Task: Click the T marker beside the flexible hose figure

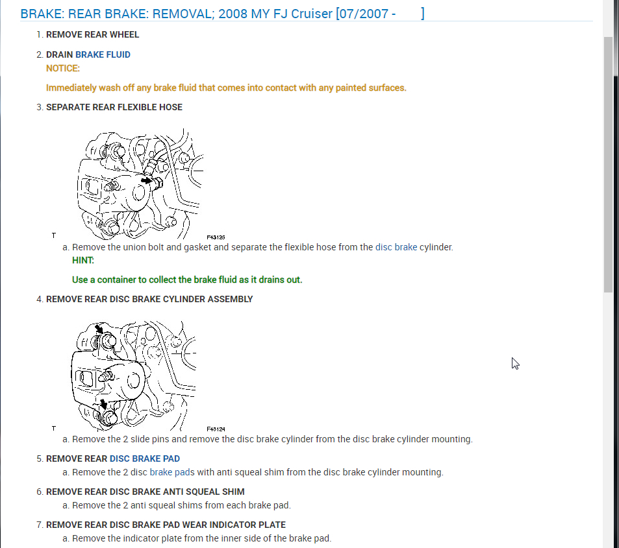Action: [x=54, y=235]
